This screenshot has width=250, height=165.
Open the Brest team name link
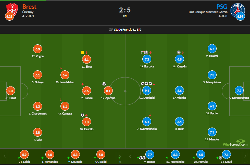29,7
